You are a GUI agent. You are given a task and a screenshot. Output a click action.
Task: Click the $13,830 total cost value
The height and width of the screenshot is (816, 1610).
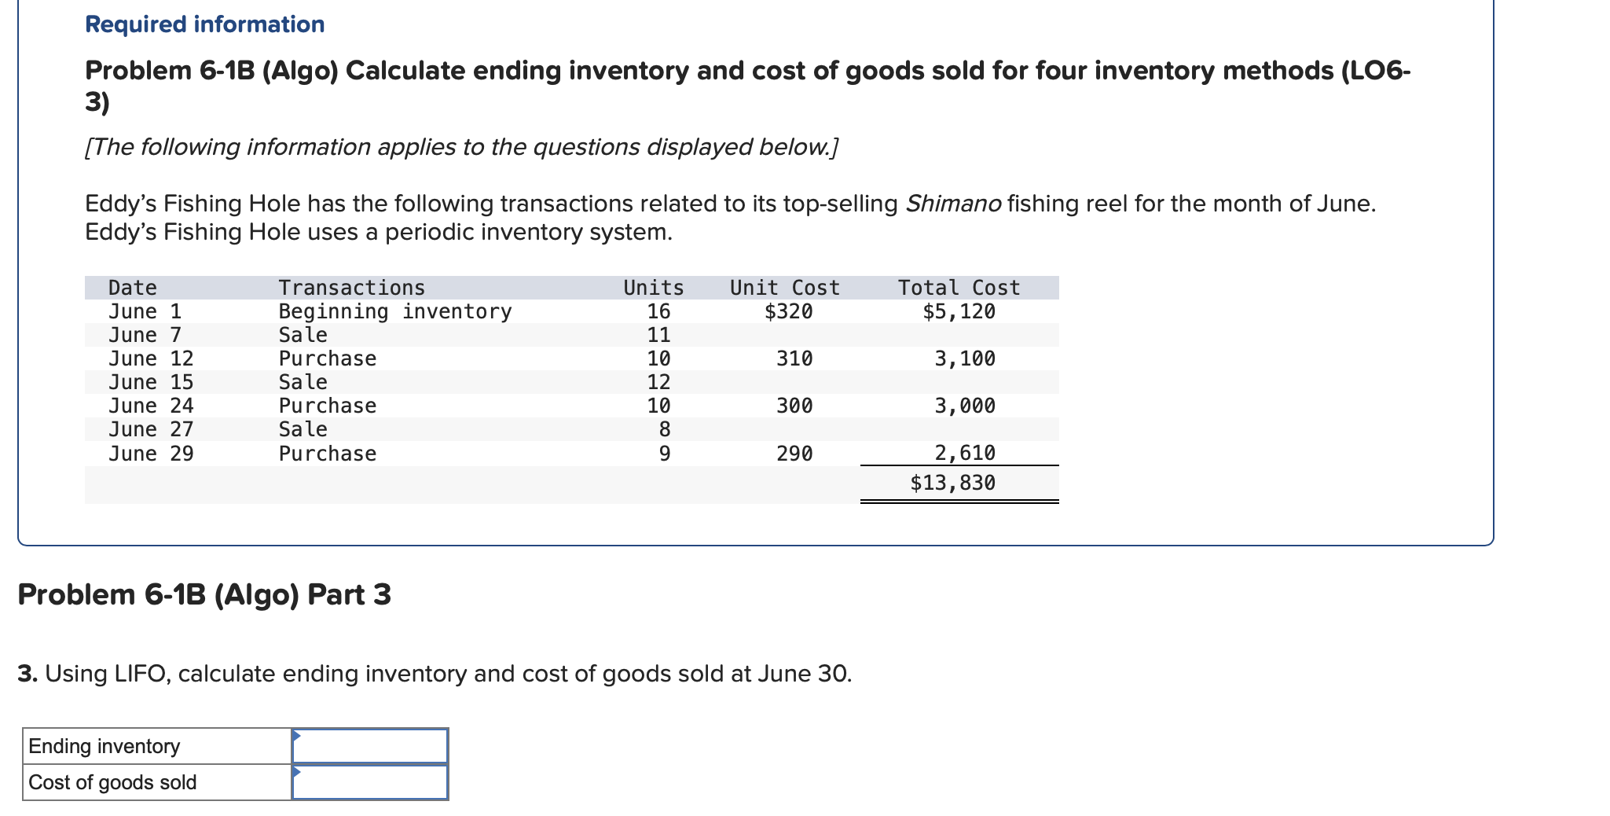[x=954, y=483]
